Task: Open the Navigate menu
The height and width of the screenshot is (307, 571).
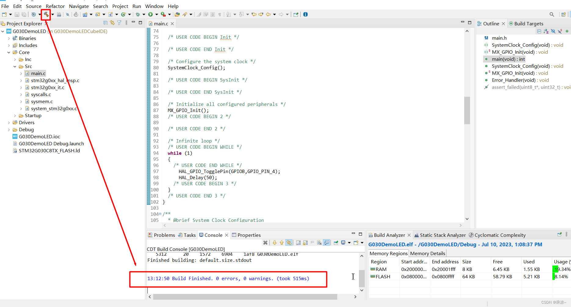Action: coord(79,6)
